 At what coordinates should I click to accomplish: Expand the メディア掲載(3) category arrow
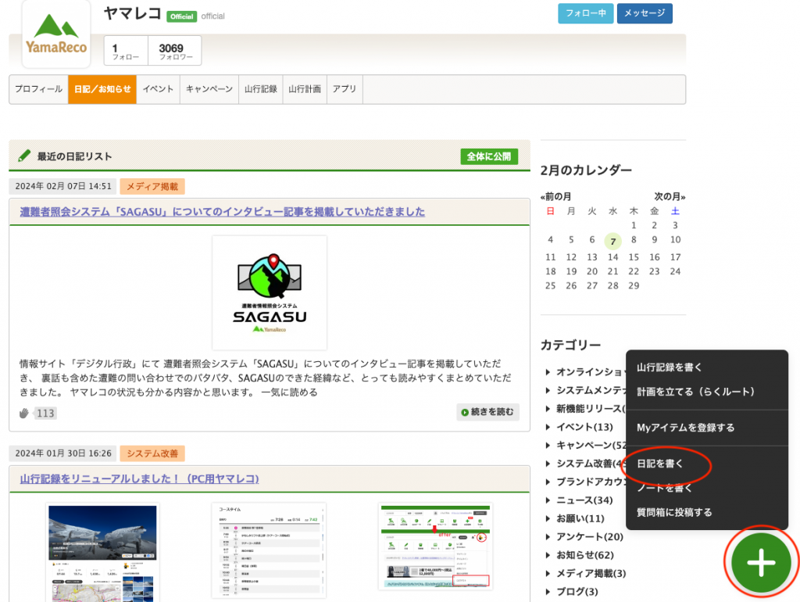(548, 574)
